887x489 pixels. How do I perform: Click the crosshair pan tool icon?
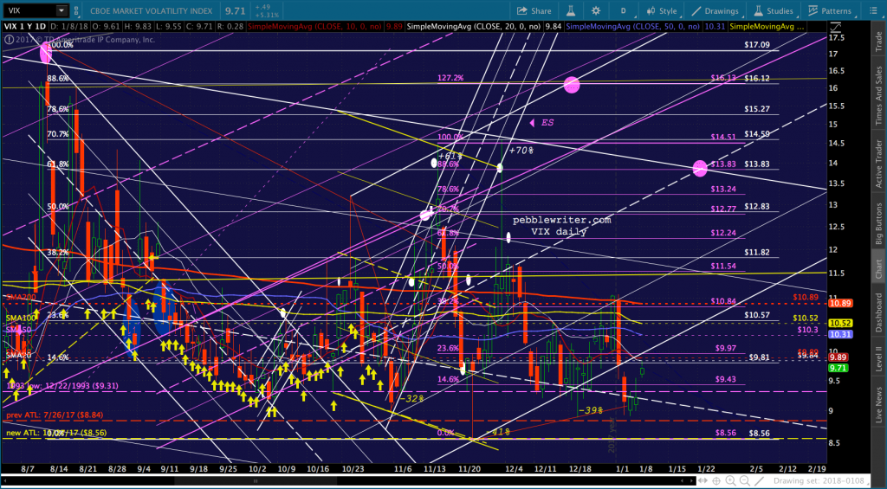click(718, 481)
